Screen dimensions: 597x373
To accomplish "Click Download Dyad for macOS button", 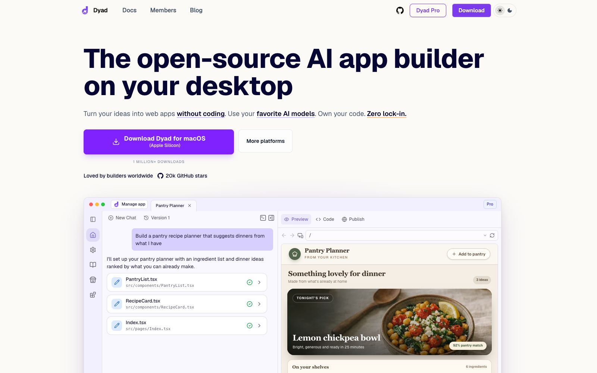I will (x=159, y=142).
